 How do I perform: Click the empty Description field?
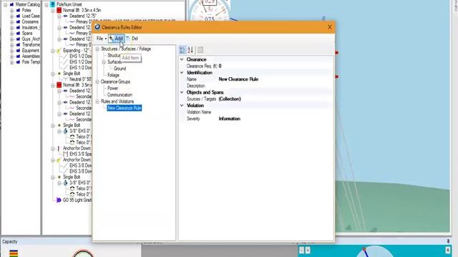pos(275,86)
